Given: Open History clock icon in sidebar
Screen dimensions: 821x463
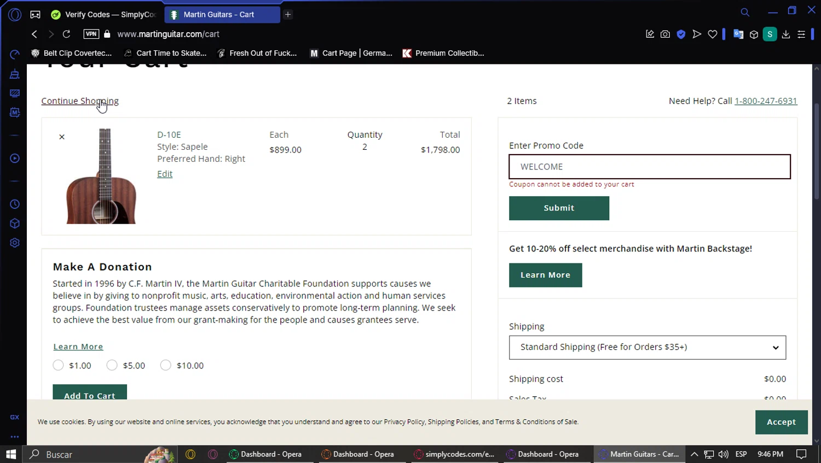Looking at the screenshot, I should (15, 204).
